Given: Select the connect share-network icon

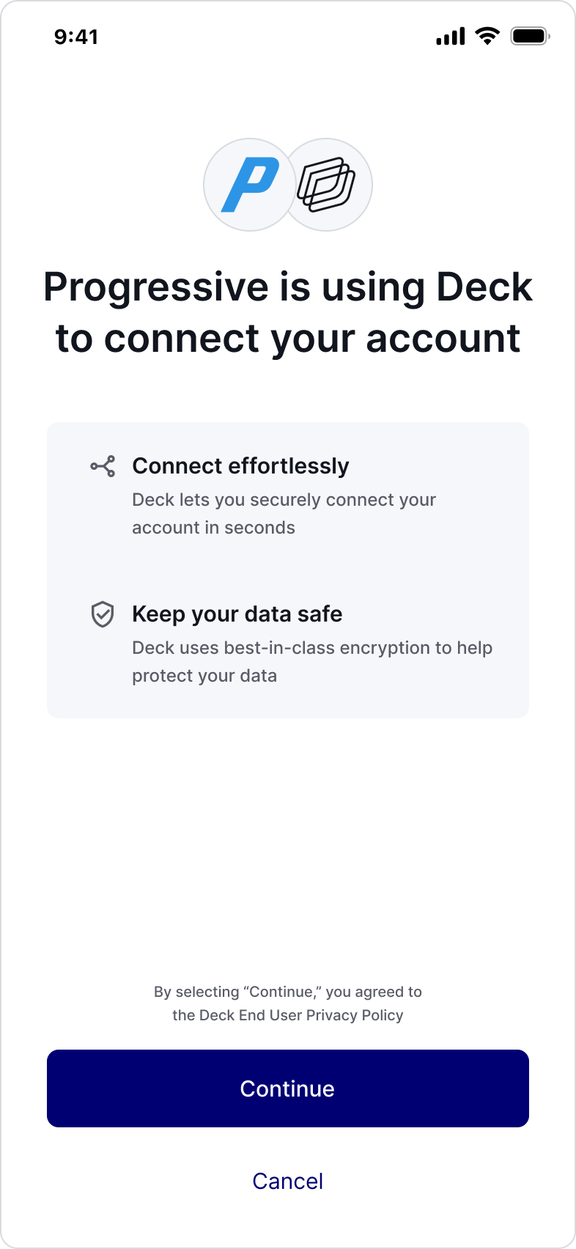Looking at the screenshot, I should 103,465.
